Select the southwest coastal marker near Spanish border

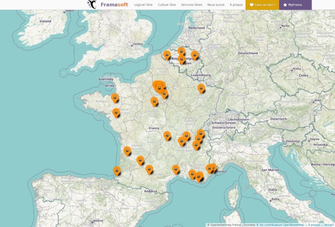[117, 170]
